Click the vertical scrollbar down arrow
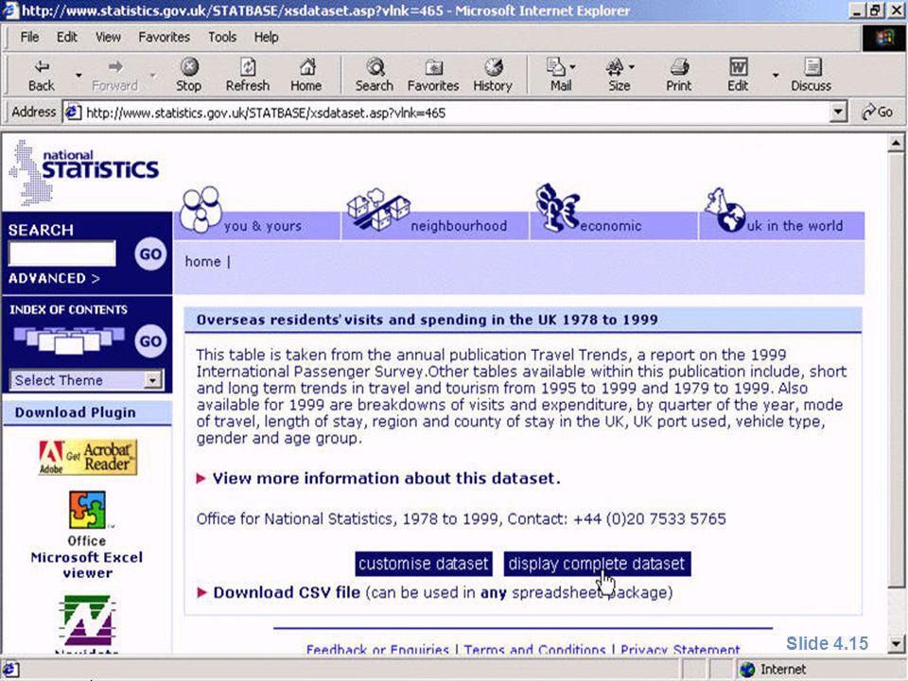908x681 pixels. 896,643
